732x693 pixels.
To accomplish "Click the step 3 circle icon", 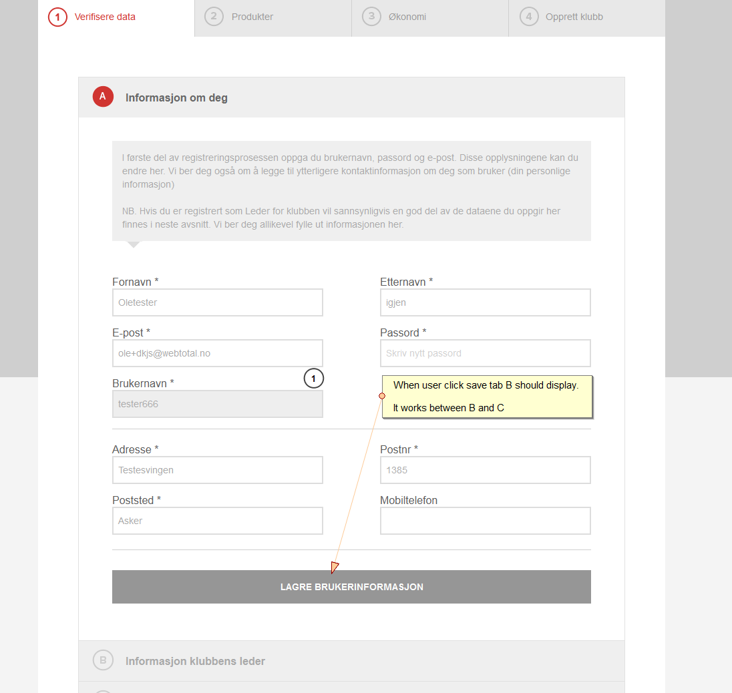I will pos(371,17).
